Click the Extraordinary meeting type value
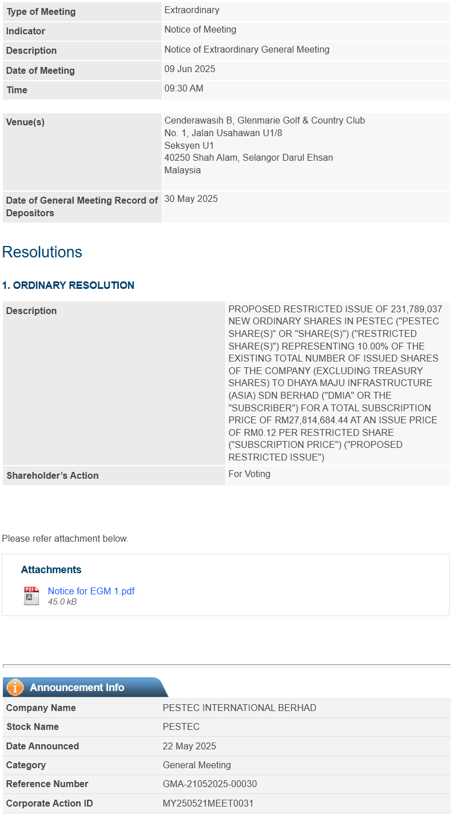Image resolution: width=453 pixels, height=818 pixels. point(192,10)
